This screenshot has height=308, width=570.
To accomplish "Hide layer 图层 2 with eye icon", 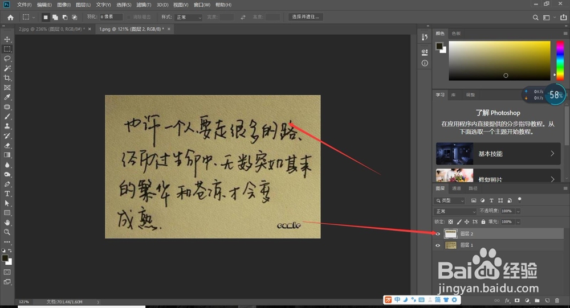I will (438, 234).
